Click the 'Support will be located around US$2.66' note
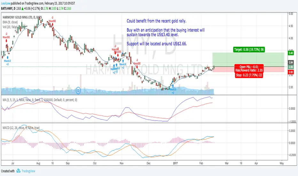The width and height of the screenshot is (298, 176). click(157, 44)
